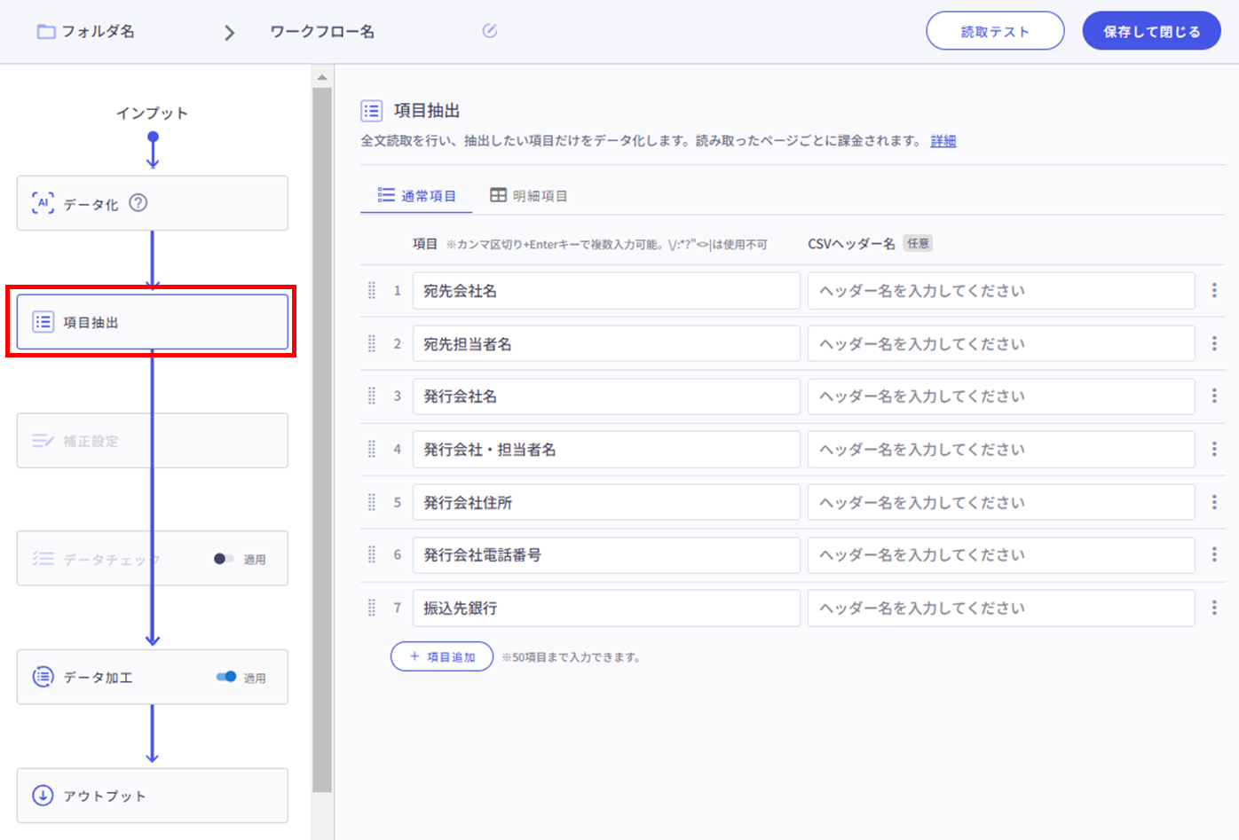Click the 発行会社住所 item field
The height and width of the screenshot is (840, 1239).
tap(606, 502)
